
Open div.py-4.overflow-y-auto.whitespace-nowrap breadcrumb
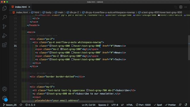point(110,12)
